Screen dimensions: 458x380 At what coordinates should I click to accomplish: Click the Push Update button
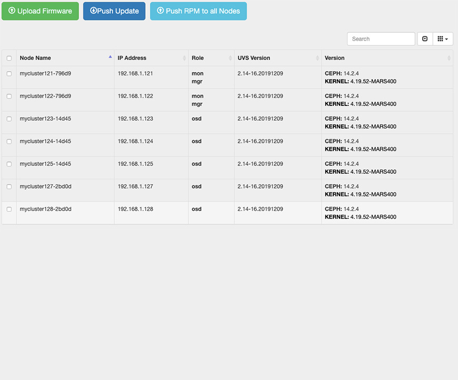tap(114, 11)
